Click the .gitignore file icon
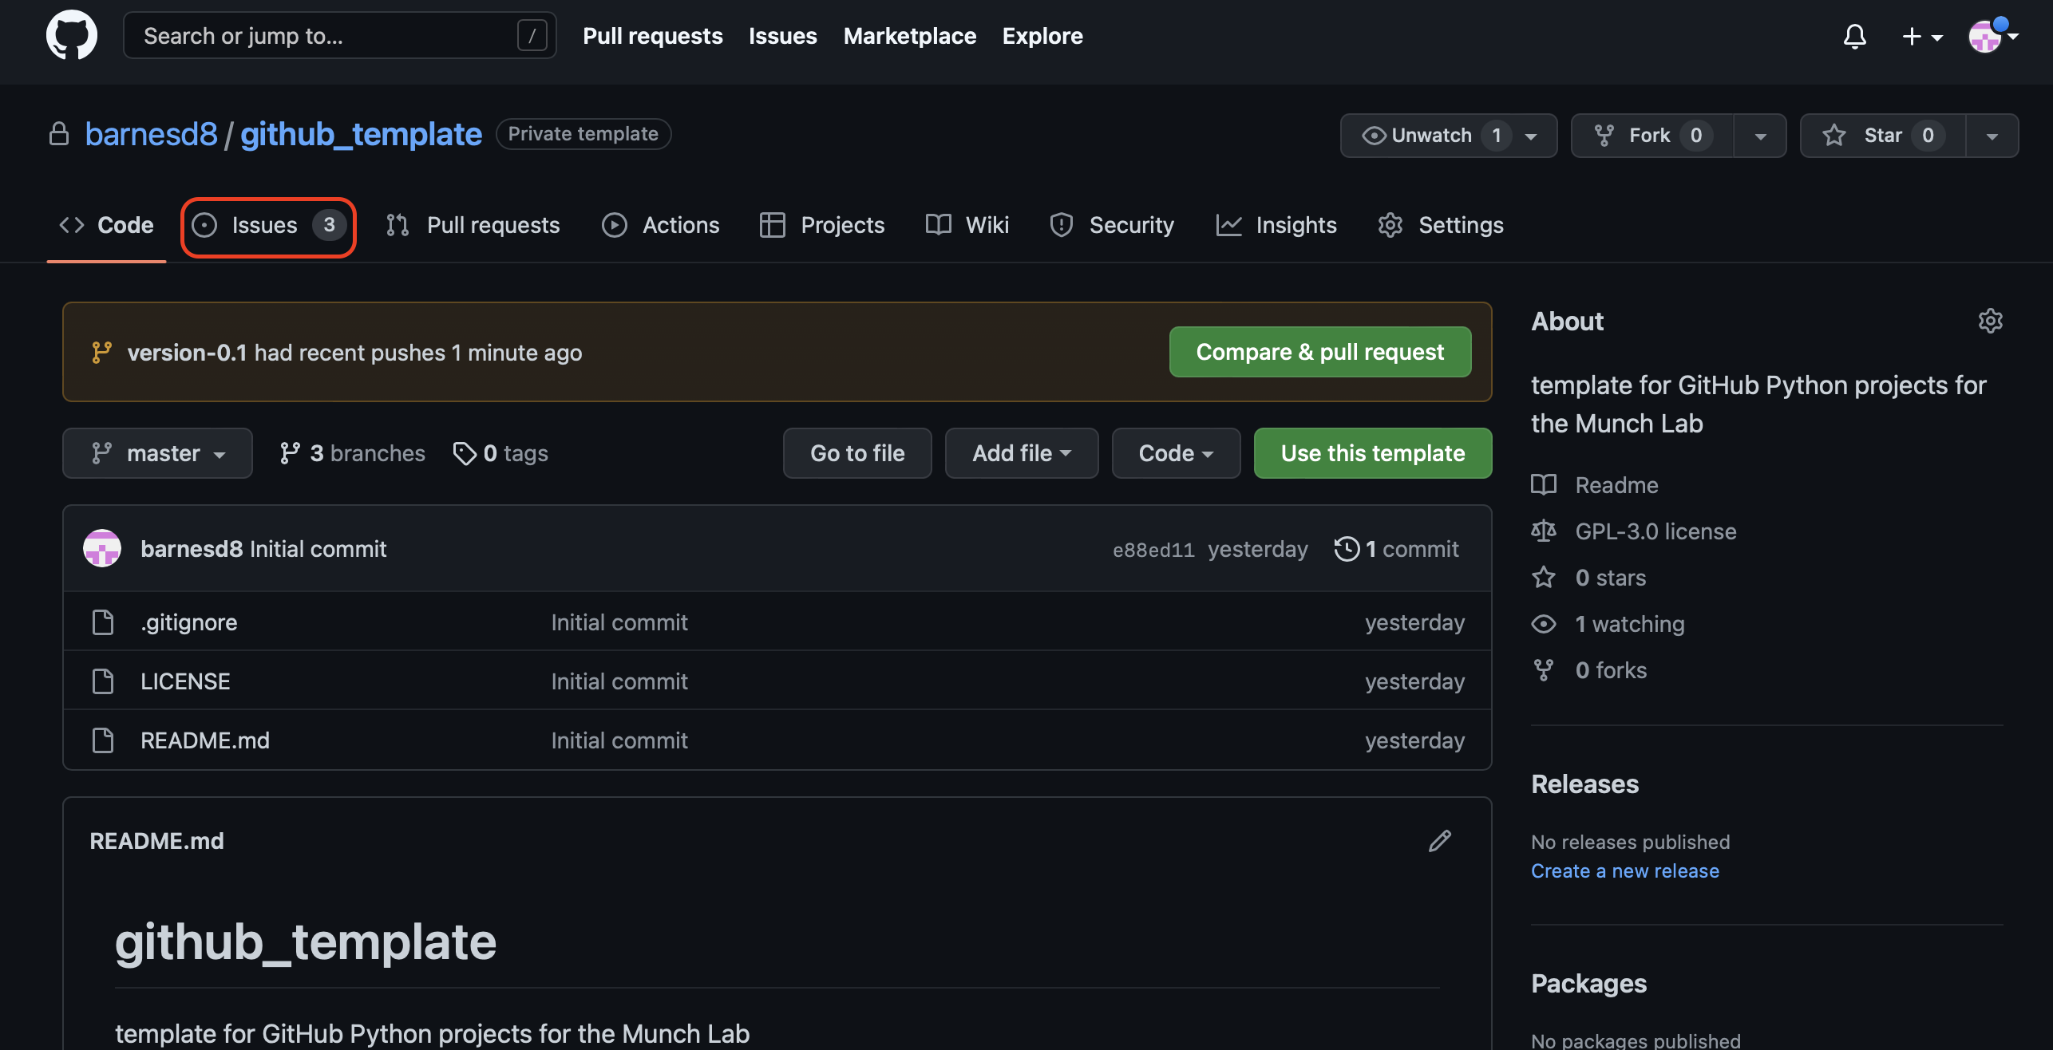Viewport: 2053px width, 1050px height. (103, 622)
